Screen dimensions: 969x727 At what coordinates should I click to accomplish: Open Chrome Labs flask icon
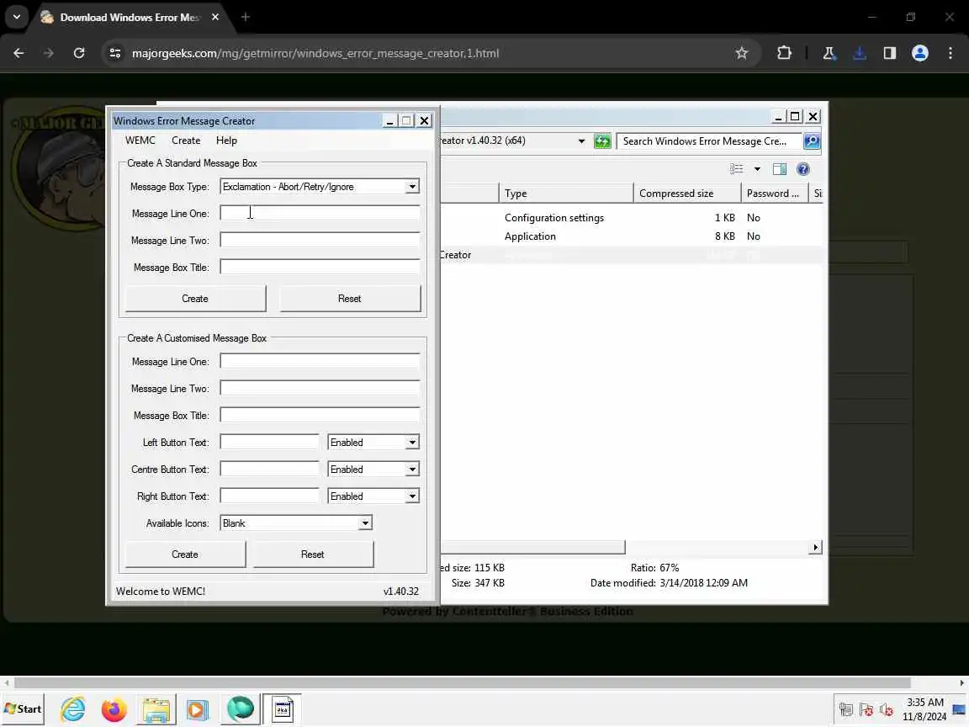click(829, 53)
